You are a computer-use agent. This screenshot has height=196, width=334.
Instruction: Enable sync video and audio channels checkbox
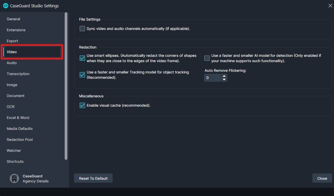pos(82,29)
